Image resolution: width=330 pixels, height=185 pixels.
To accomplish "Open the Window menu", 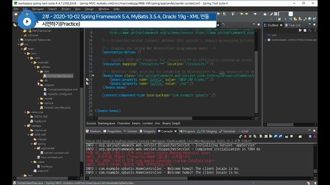I will coord(104,9).
